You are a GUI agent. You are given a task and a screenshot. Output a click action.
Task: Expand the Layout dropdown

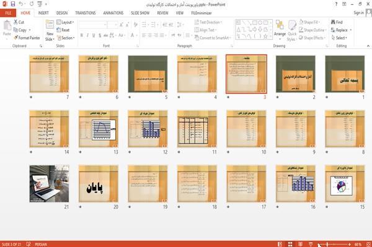[65, 22]
